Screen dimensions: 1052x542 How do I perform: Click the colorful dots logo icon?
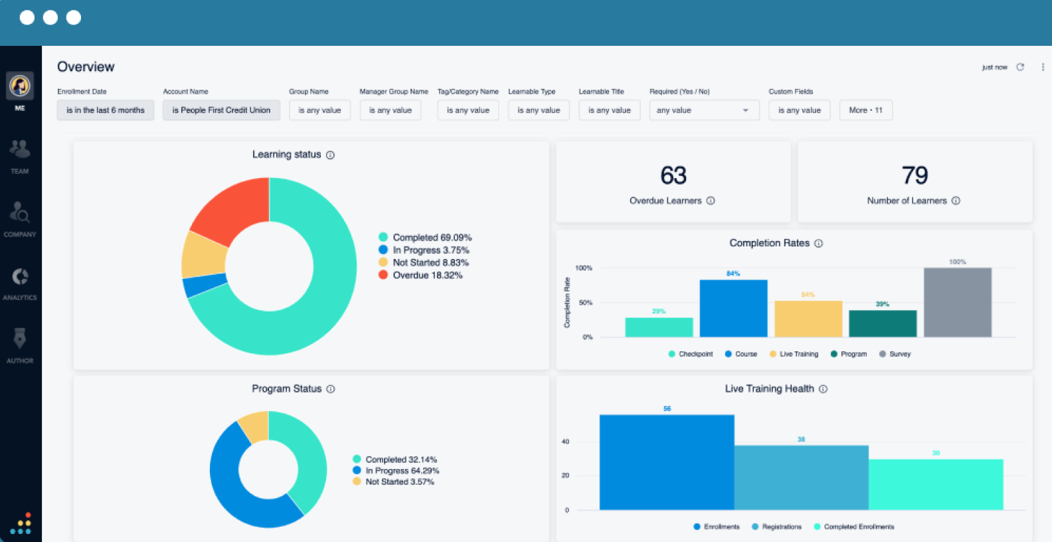click(21, 523)
